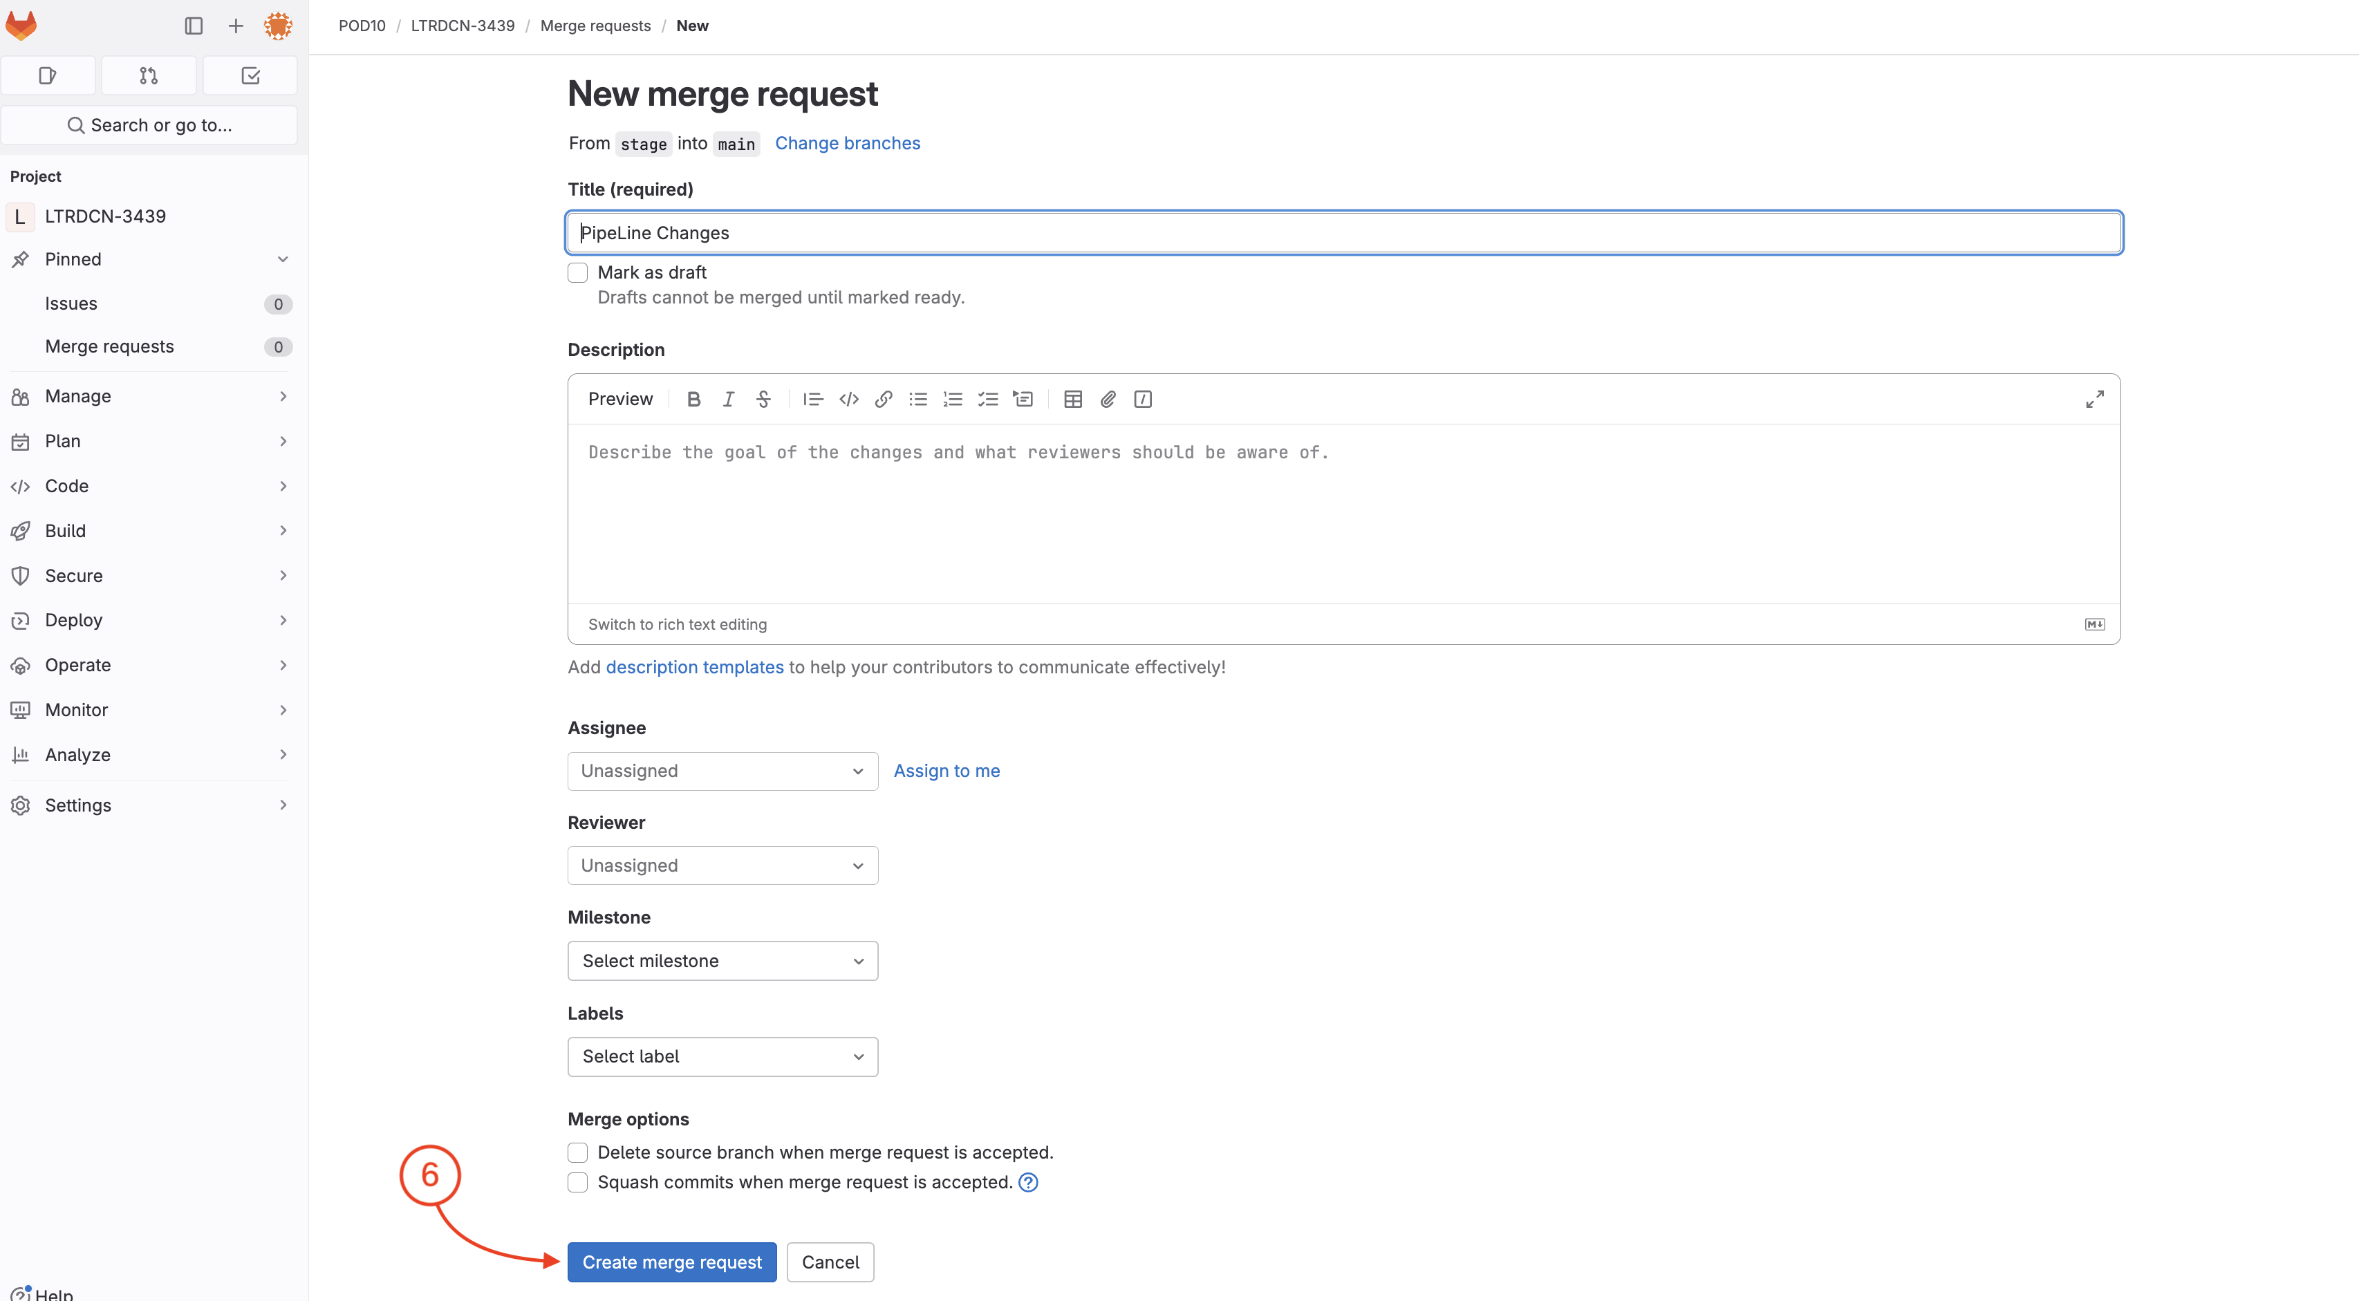
Task: Insert a quick action in description
Action: pos(1143,399)
